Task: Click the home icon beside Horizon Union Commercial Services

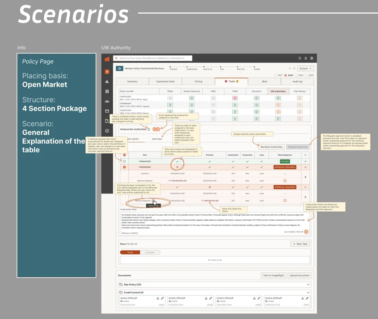Action: pyautogui.click(x=120, y=69)
